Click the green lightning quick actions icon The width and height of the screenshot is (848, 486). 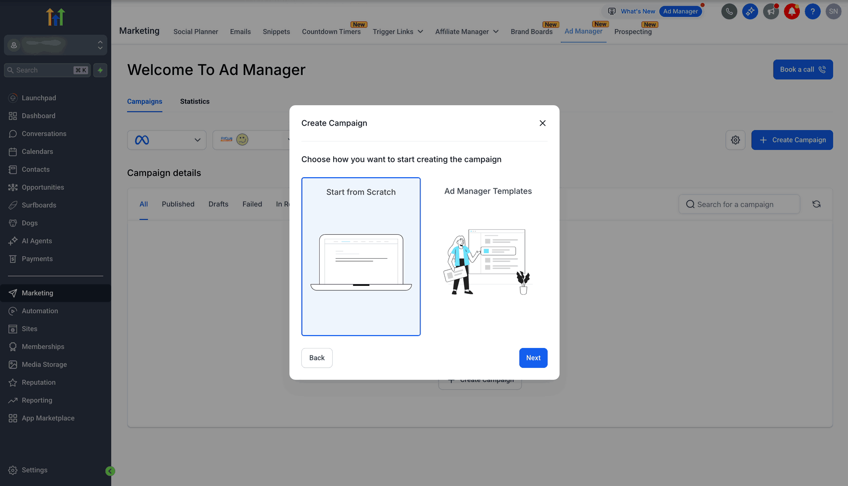[x=100, y=70]
